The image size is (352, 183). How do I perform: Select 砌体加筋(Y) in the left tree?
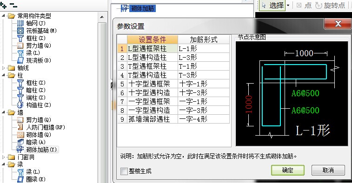pos(41,150)
